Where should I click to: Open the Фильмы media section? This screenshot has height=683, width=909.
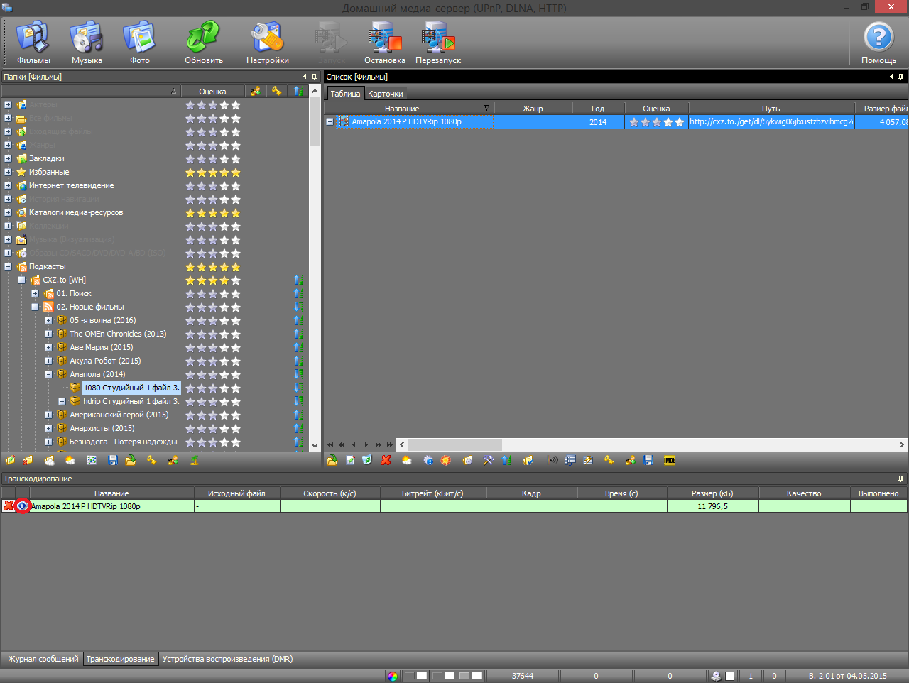(x=33, y=43)
